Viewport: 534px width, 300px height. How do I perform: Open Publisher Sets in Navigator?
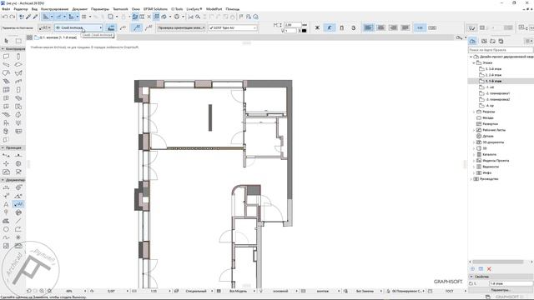[501, 41]
